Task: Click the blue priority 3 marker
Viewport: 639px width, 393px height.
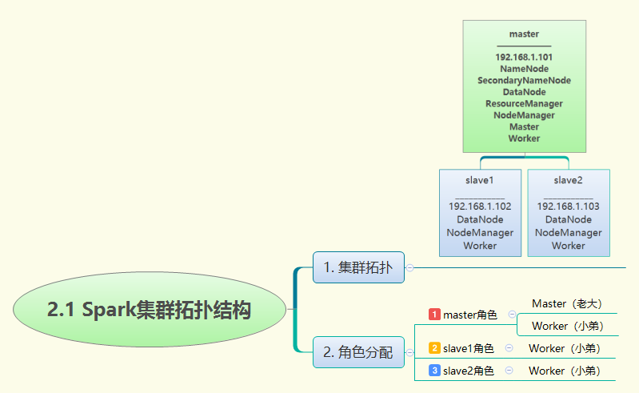Action: point(434,370)
